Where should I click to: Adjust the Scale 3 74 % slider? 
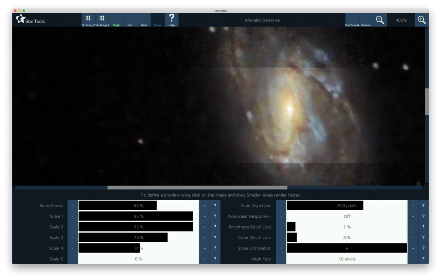tap(138, 238)
